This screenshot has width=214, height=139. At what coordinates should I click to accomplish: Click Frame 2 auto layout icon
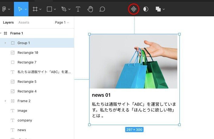[x=13, y=101]
